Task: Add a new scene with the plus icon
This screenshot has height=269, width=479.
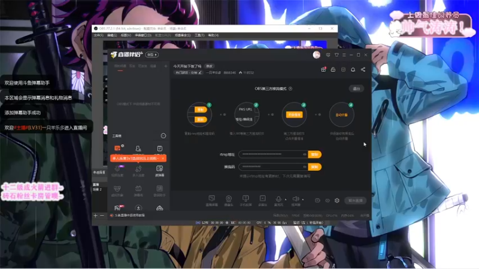Action: 166,66
